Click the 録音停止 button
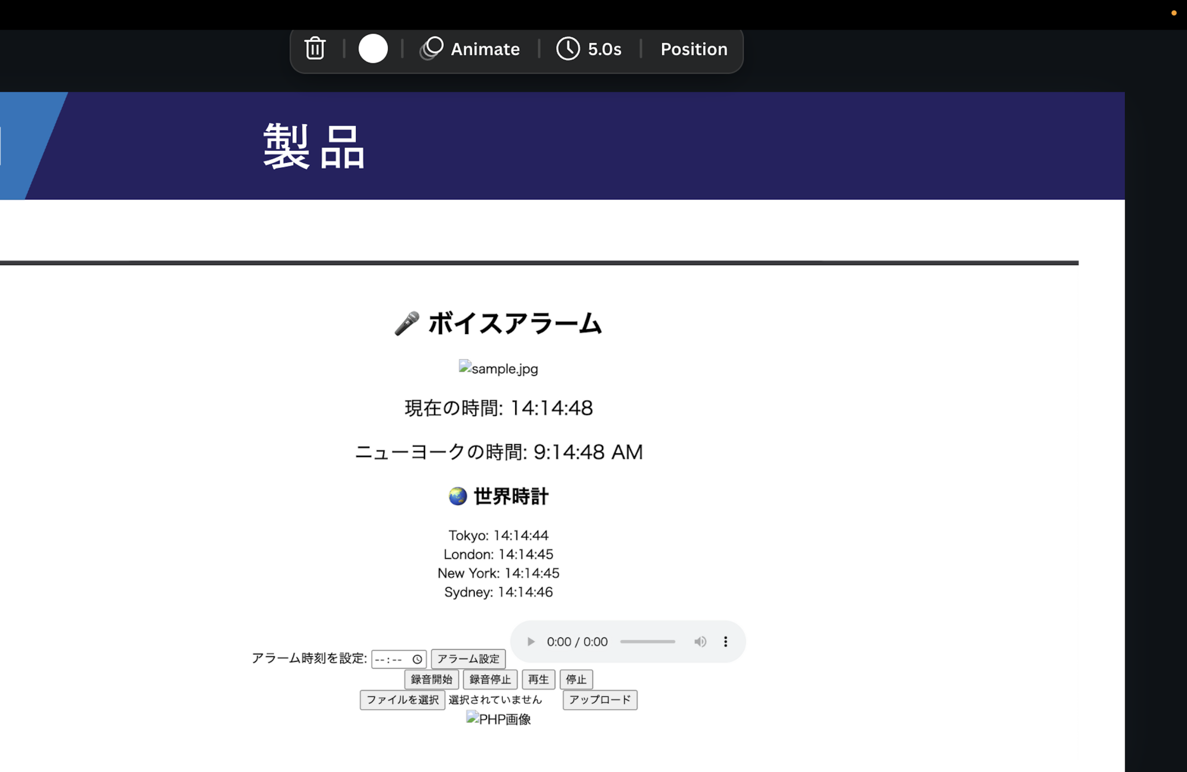1187x772 pixels. 490,679
